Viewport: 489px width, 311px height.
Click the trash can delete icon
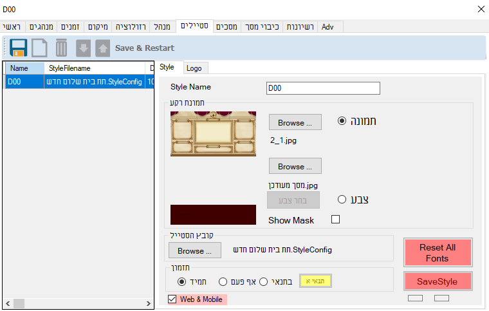coord(61,48)
